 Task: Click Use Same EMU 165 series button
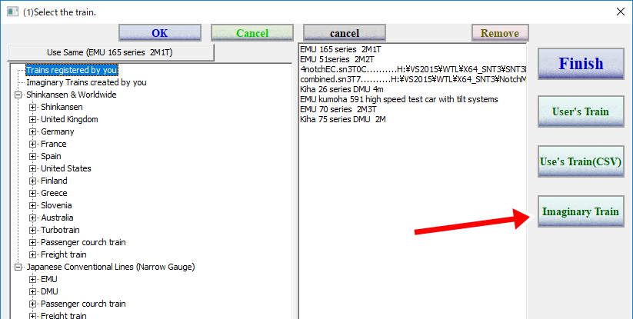click(111, 52)
